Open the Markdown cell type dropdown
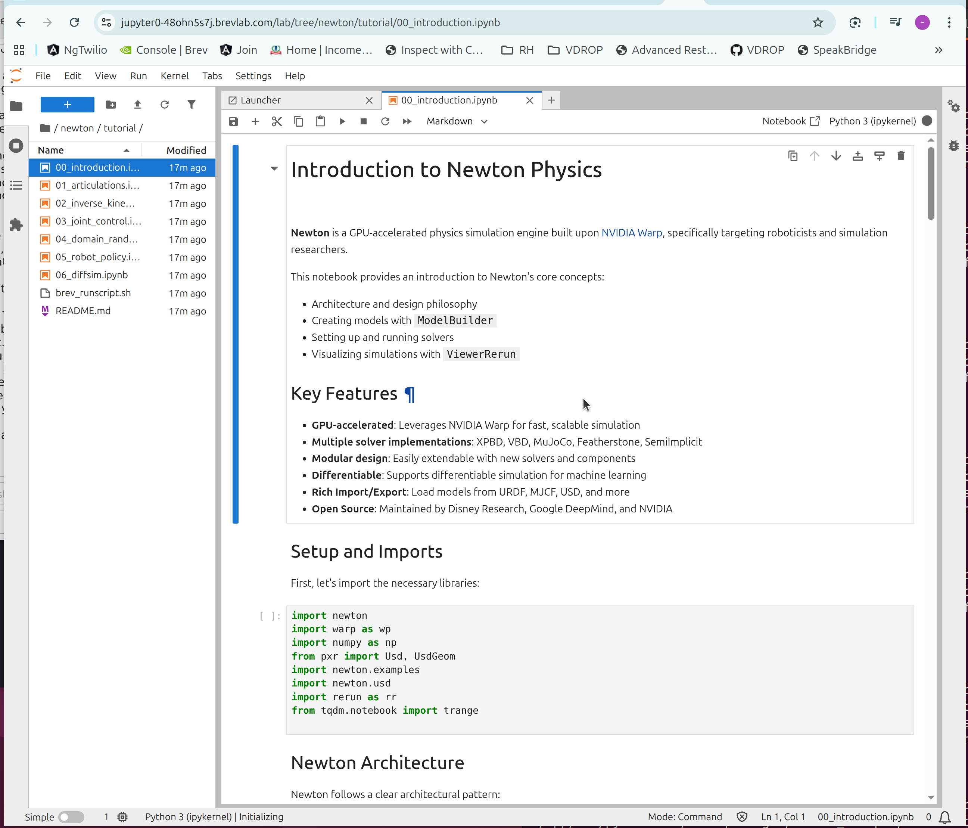Image resolution: width=968 pixels, height=828 pixels. 456,121
